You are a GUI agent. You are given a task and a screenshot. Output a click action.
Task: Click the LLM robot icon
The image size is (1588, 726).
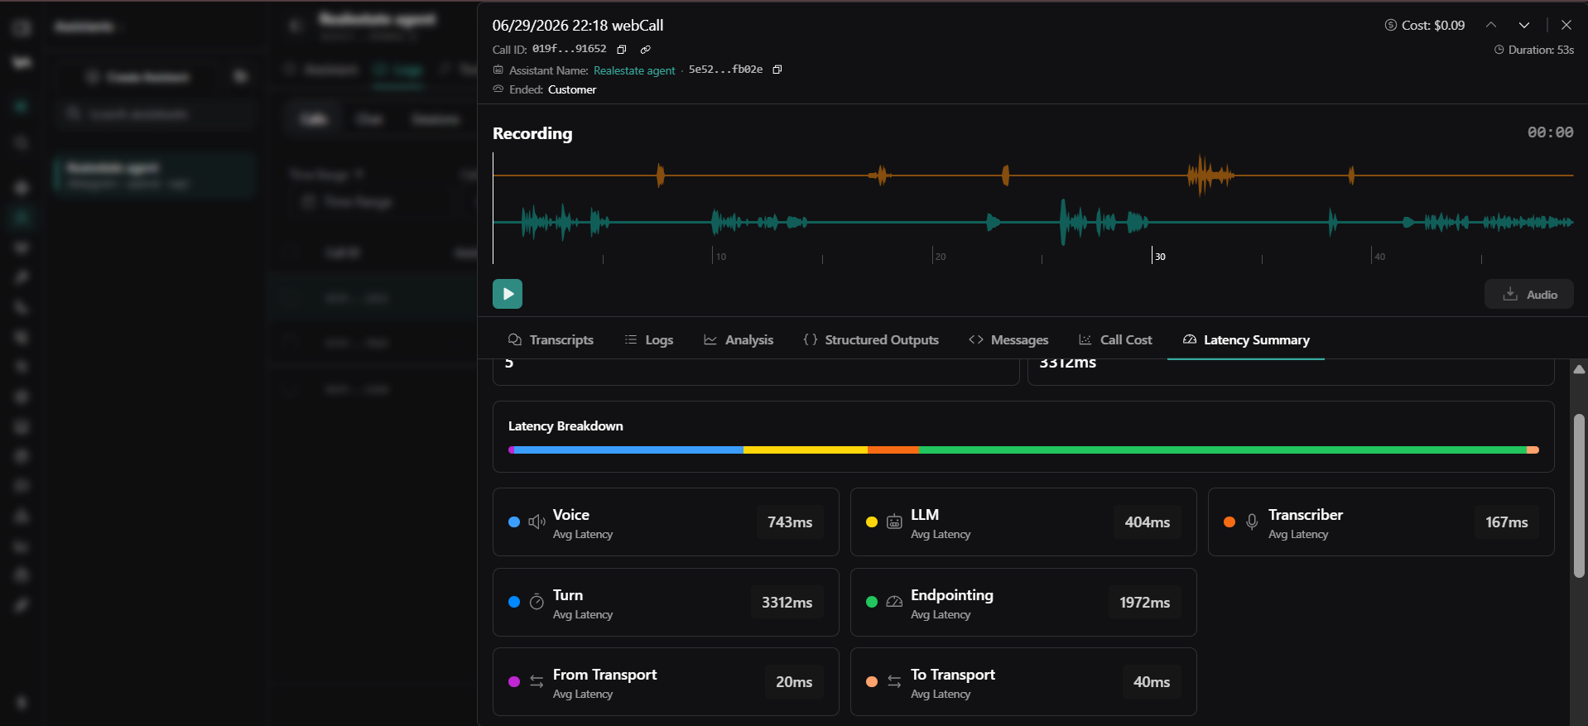pyautogui.click(x=894, y=522)
